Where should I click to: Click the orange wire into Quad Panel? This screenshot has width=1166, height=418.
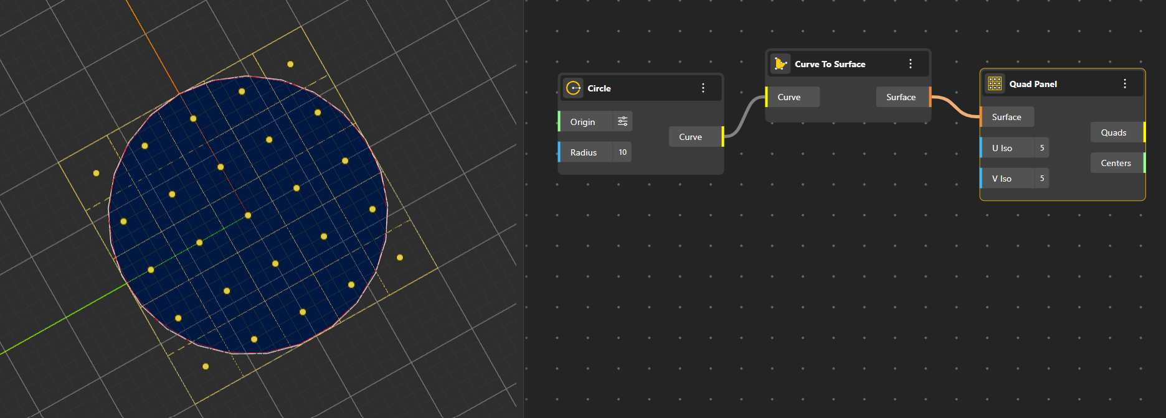coord(955,107)
